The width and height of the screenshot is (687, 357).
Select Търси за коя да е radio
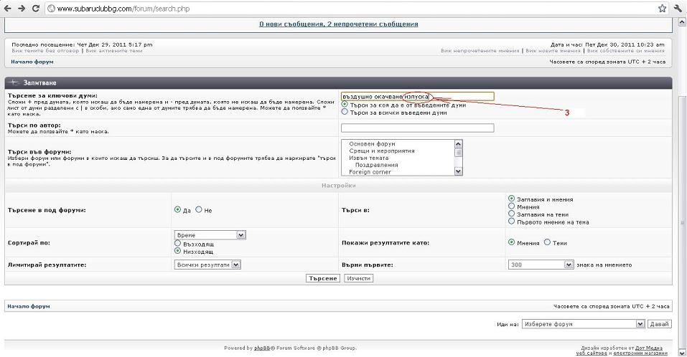[x=345, y=104]
